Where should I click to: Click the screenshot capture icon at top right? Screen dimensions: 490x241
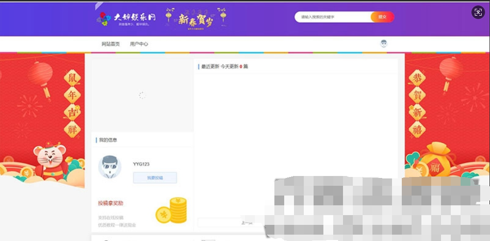478,12
